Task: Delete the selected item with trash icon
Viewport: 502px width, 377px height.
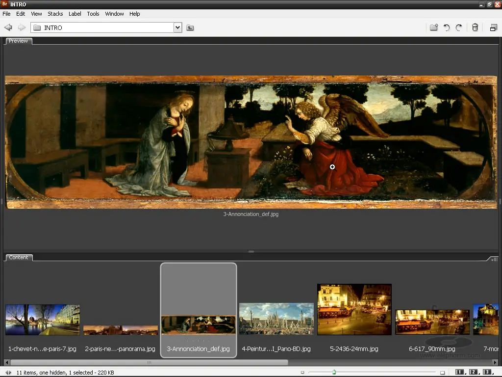Action: coord(475,27)
